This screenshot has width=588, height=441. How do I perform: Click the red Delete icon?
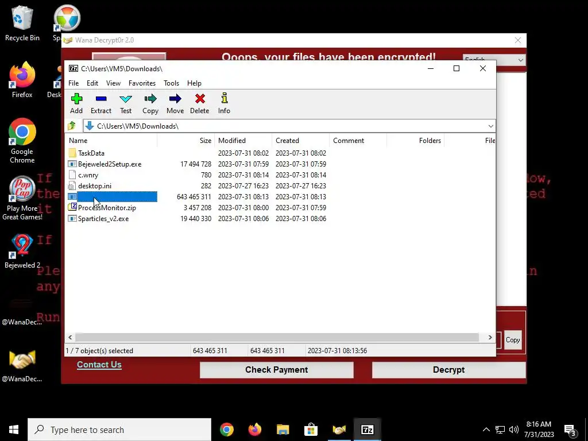coord(200,99)
